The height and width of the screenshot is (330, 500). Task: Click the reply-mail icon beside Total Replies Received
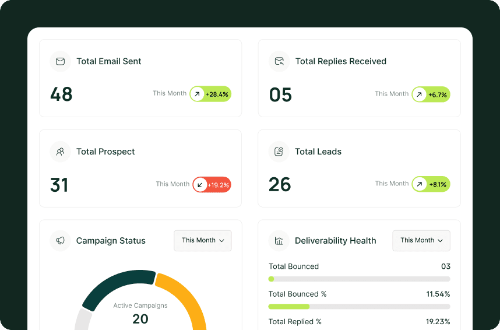279,61
